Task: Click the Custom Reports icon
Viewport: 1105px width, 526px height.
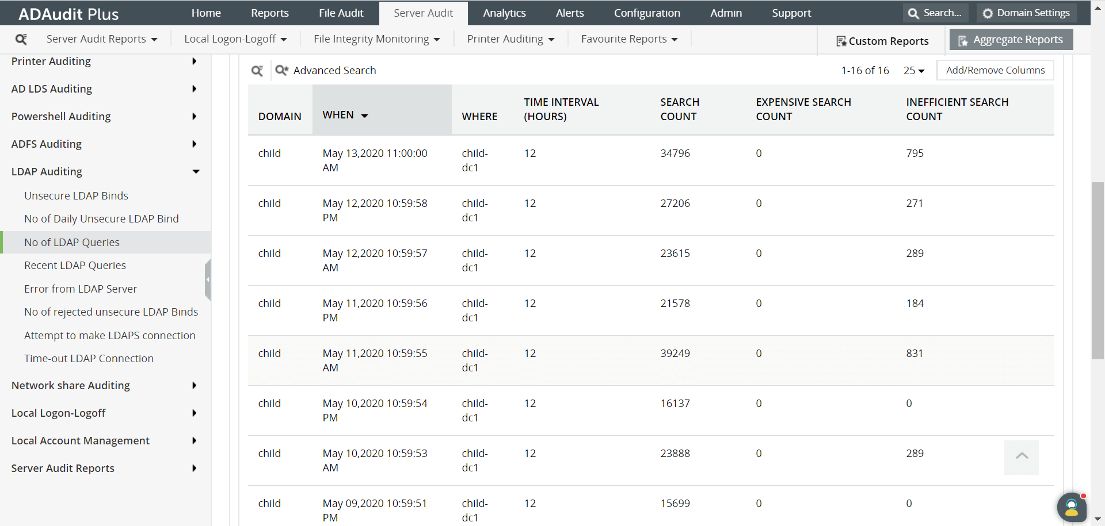Action: tap(841, 41)
